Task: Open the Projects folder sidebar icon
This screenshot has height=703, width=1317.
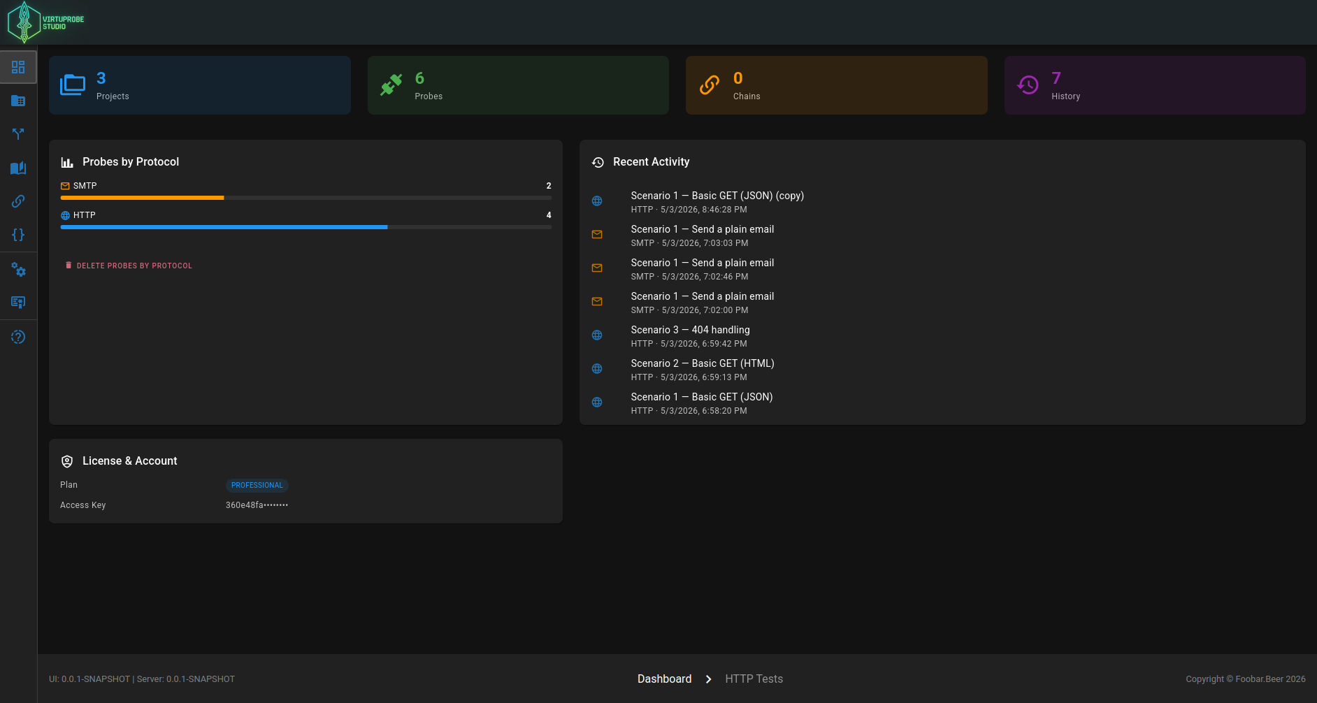Action: (18, 101)
